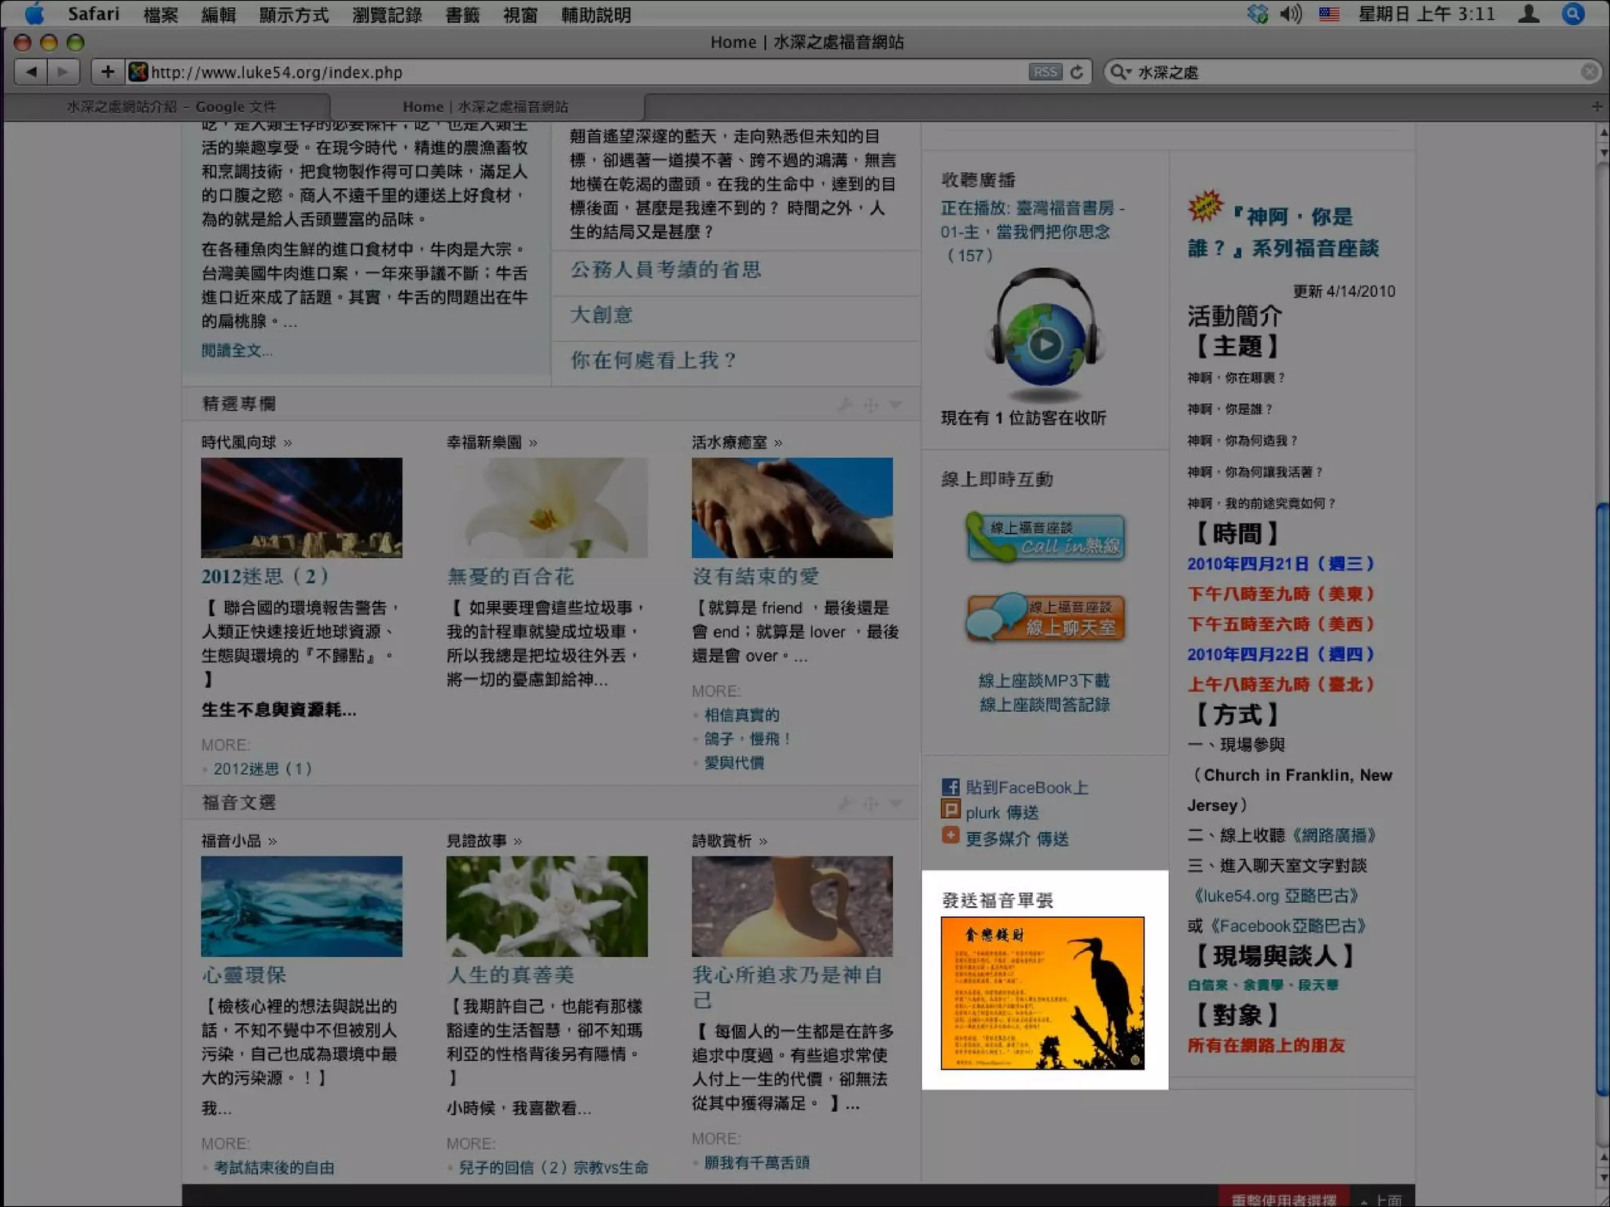The height and width of the screenshot is (1207, 1610).
Task: Click the 閱讀全文 link
Action: tap(237, 350)
